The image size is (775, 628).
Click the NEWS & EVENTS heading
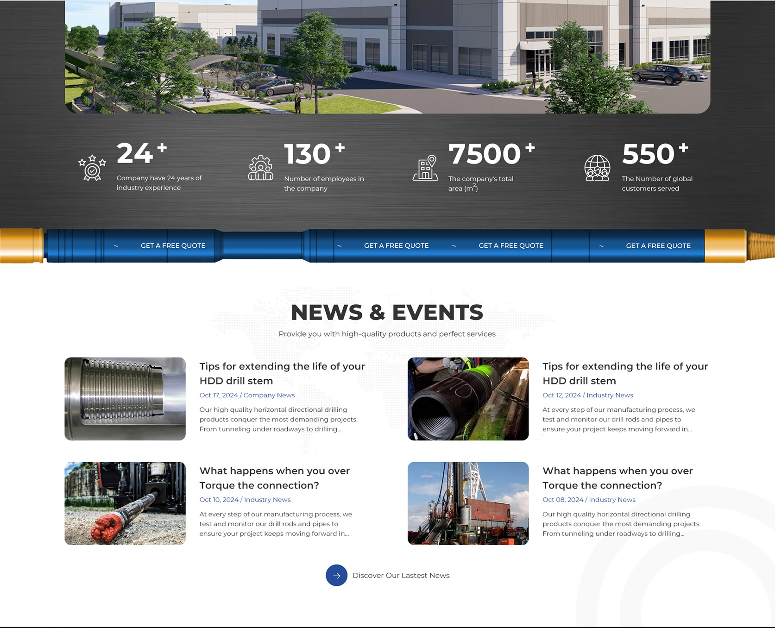click(387, 312)
